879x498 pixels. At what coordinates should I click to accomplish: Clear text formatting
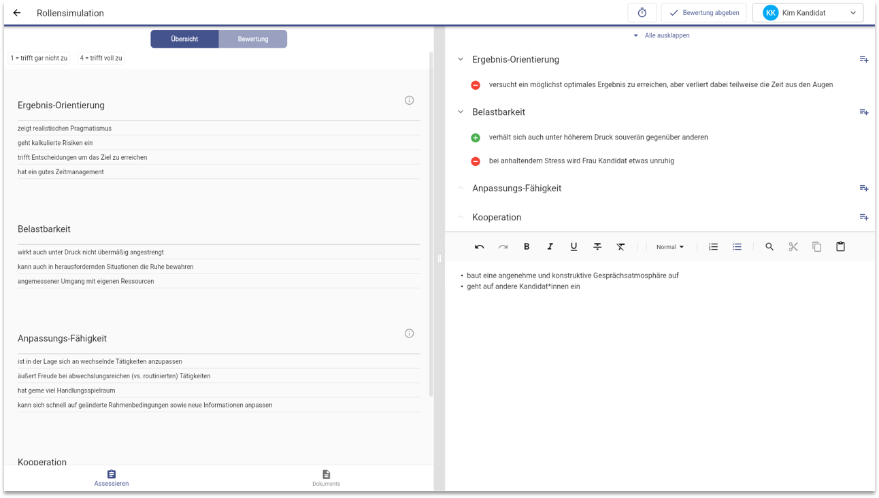click(x=620, y=247)
